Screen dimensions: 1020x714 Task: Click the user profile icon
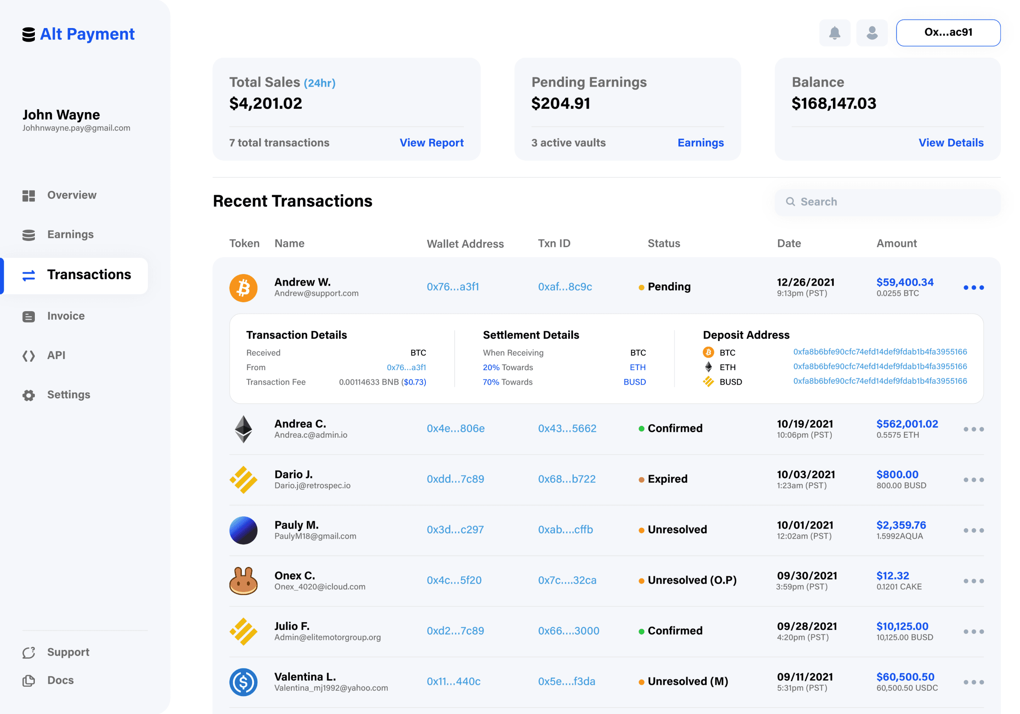[870, 32]
